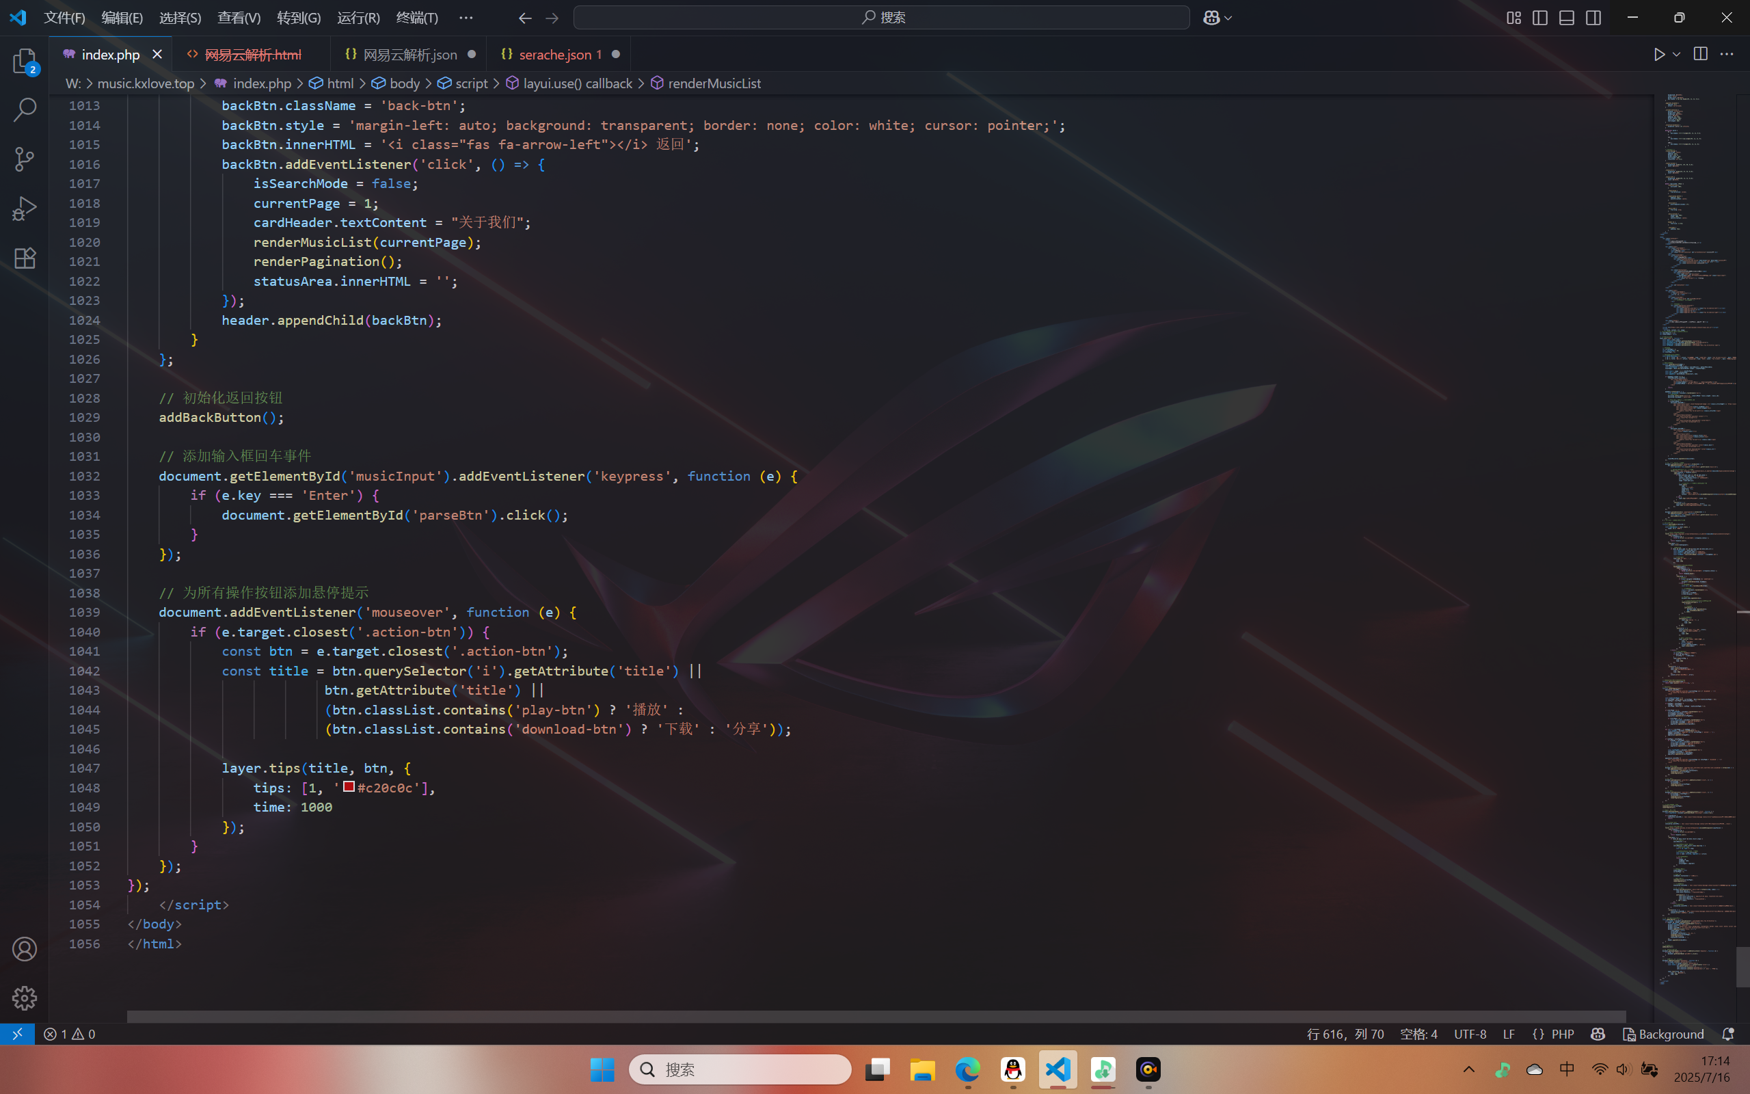The image size is (1750, 1094).
Task: Open Microsoft Edge from taskbar
Action: coord(967,1069)
